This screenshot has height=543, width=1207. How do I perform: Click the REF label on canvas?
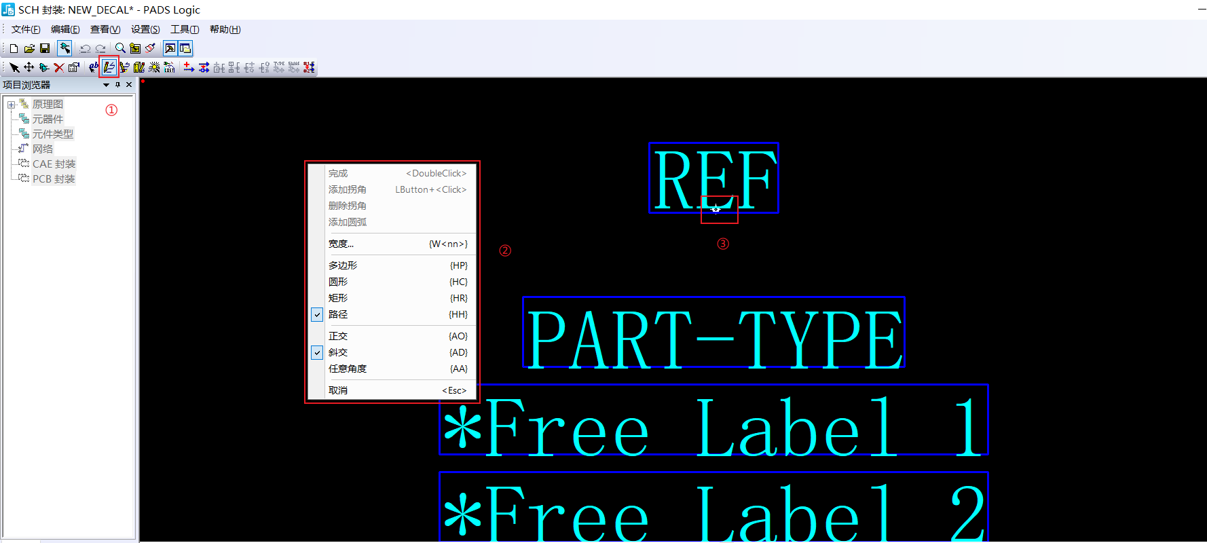point(713,179)
